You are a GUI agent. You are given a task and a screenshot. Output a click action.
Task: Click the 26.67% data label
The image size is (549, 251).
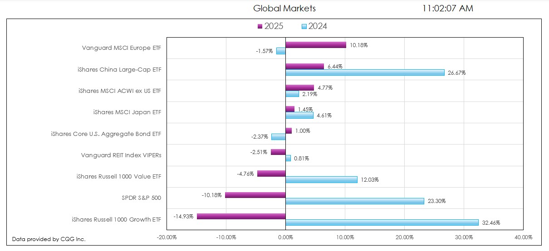pyautogui.click(x=456, y=73)
